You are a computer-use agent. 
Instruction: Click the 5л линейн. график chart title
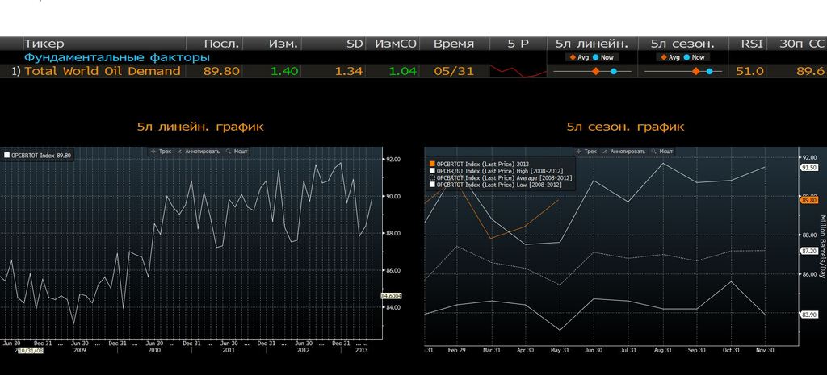pos(200,127)
